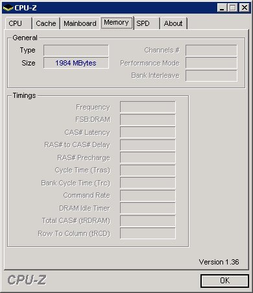Switch to the CPU tab
253x293 pixels.
tap(18, 23)
